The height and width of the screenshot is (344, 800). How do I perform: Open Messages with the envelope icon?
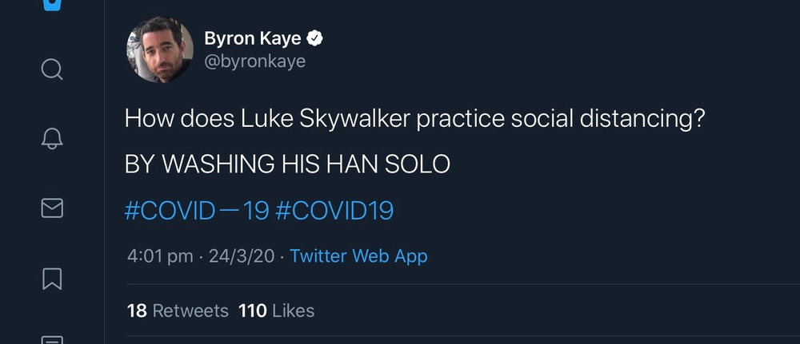(x=52, y=208)
